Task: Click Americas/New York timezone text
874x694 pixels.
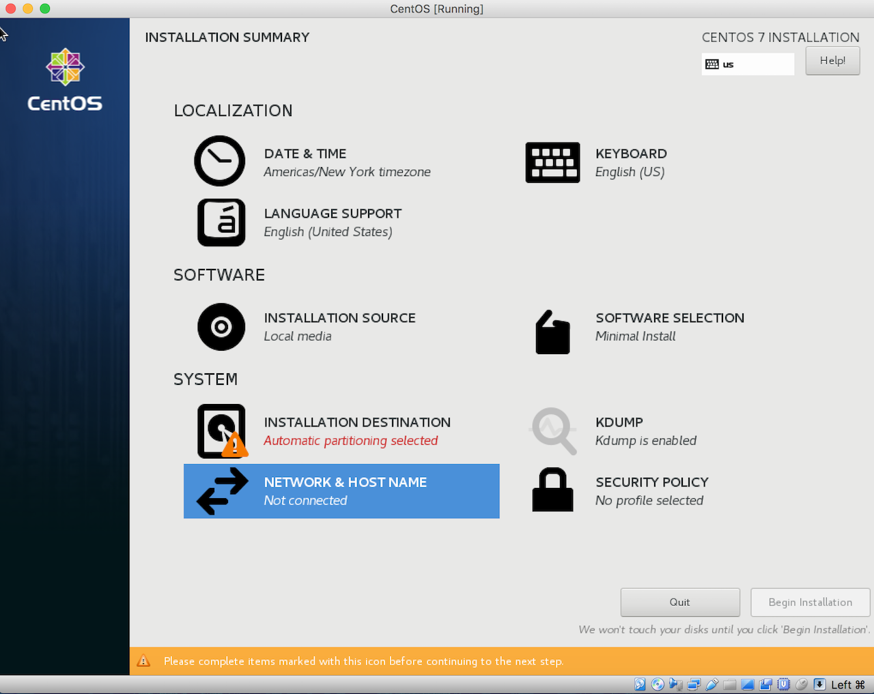Action: (x=348, y=172)
